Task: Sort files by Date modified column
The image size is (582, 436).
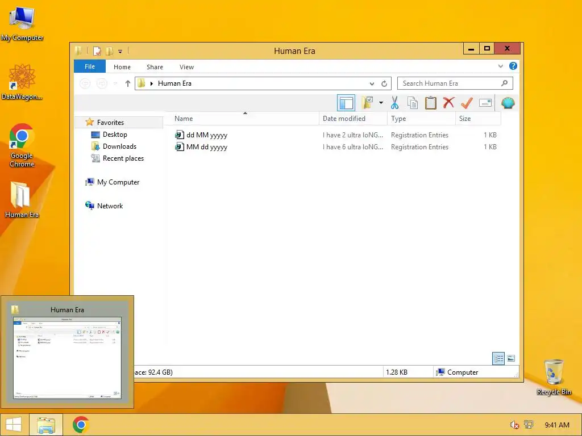Action: [x=353, y=118]
